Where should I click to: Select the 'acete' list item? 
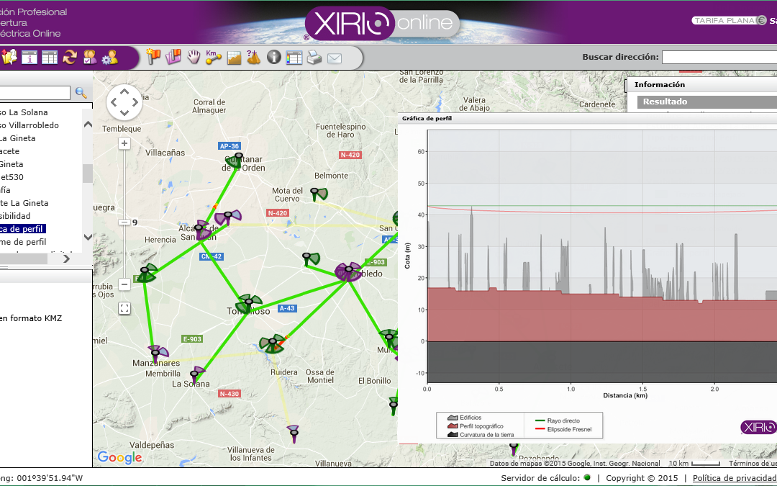pyautogui.click(x=10, y=151)
